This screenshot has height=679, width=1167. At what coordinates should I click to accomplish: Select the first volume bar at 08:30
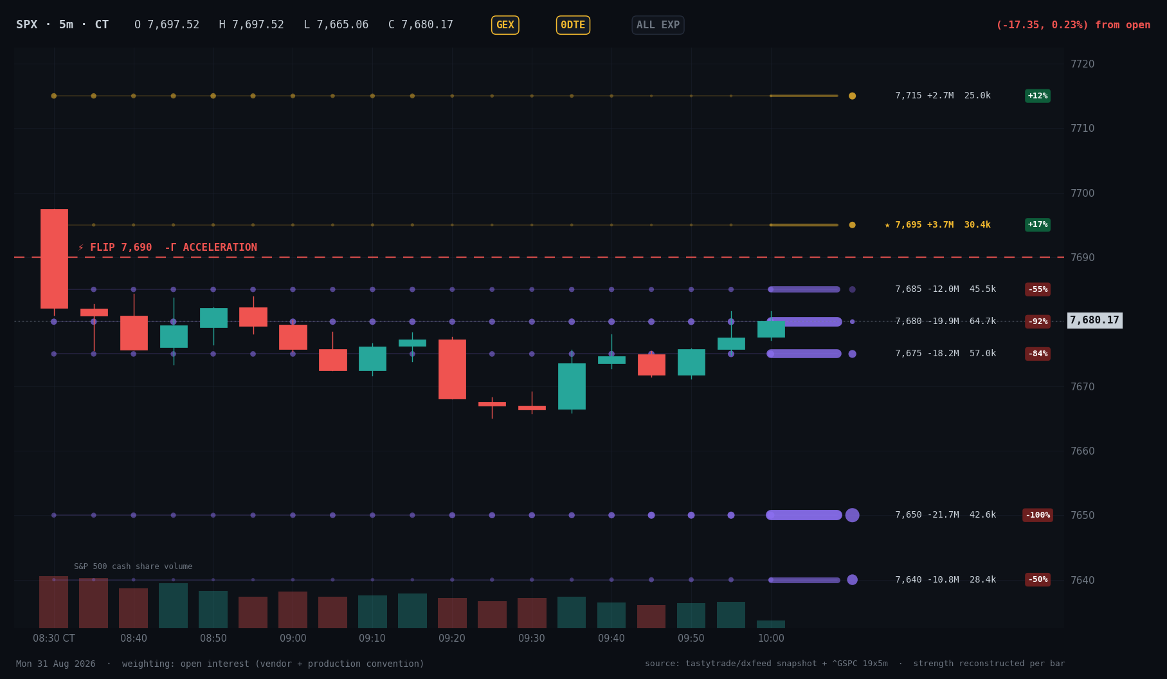[x=53, y=602]
